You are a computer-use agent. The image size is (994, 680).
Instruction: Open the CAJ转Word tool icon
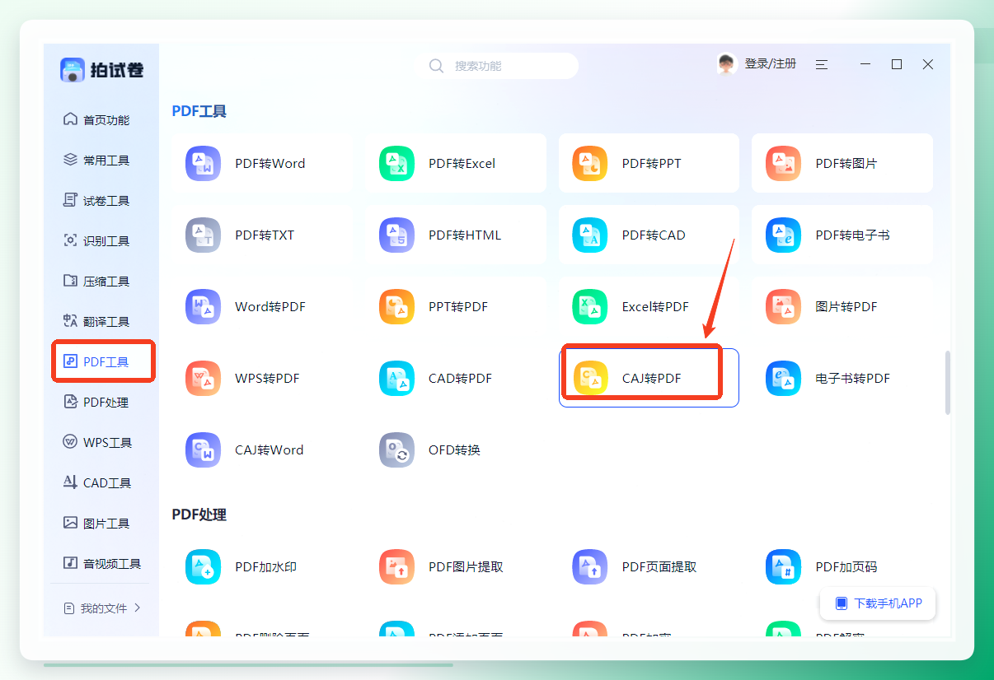point(203,449)
